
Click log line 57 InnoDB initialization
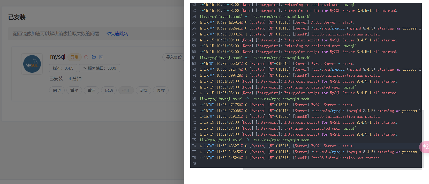[x=290, y=34]
